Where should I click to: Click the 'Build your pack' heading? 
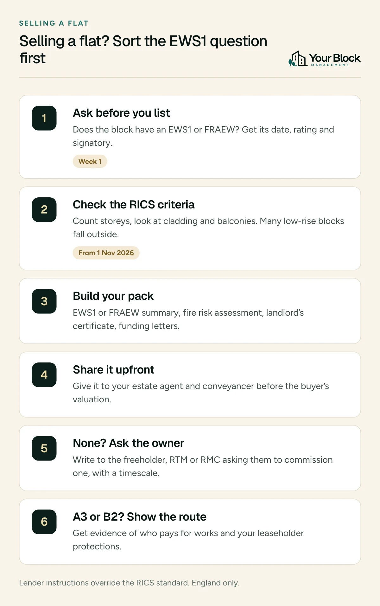(x=113, y=296)
